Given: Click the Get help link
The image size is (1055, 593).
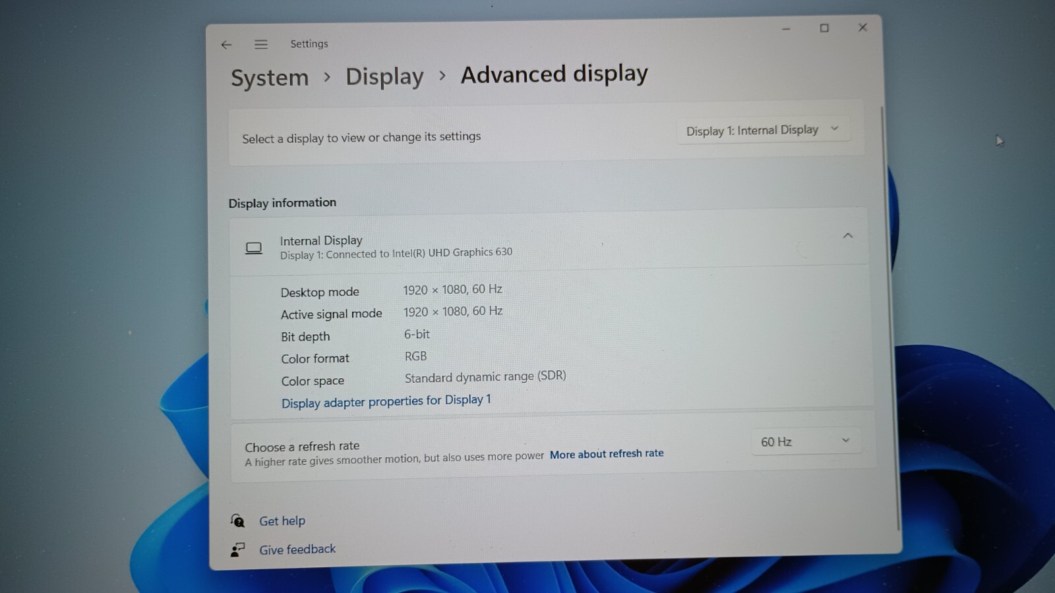Looking at the screenshot, I should click(282, 521).
